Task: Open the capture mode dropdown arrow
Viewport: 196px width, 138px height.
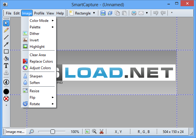Action: tap(94, 13)
